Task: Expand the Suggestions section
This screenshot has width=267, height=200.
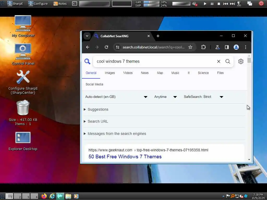Action: (x=98, y=109)
